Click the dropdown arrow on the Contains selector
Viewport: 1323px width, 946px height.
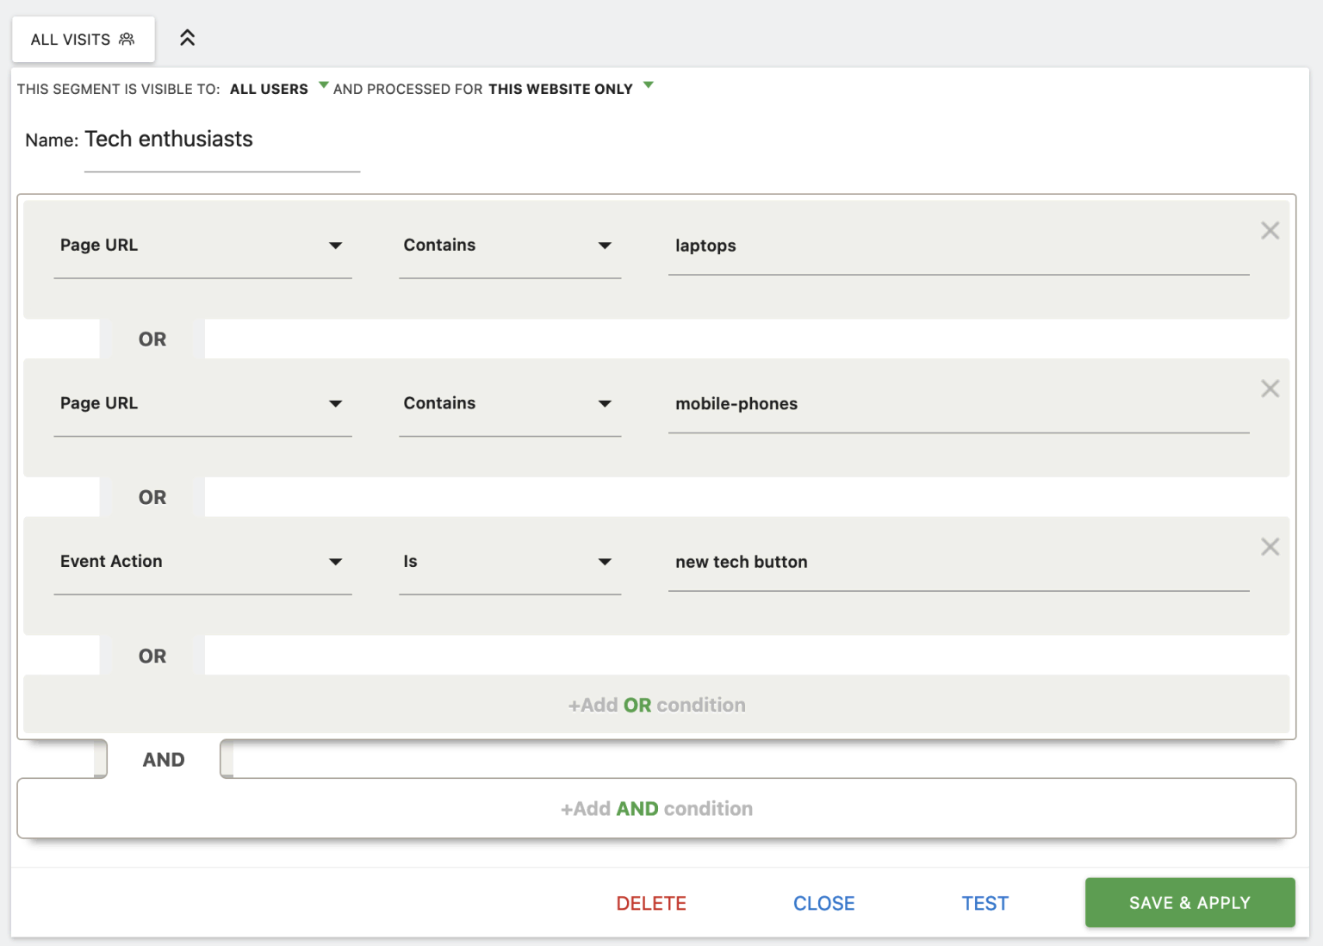coord(606,245)
